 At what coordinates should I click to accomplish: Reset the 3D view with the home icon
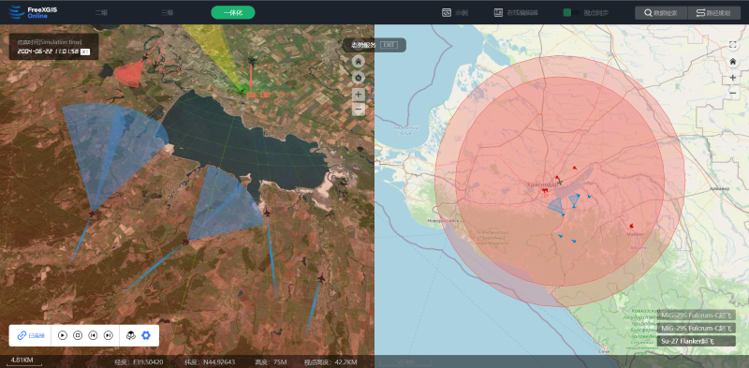(359, 61)
